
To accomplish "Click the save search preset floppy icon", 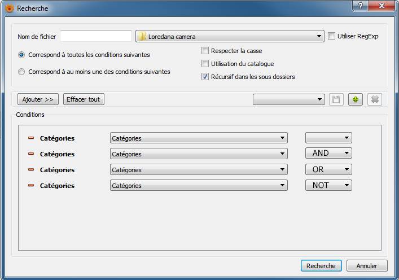I will pyautogui.click(x=336, y=100).
